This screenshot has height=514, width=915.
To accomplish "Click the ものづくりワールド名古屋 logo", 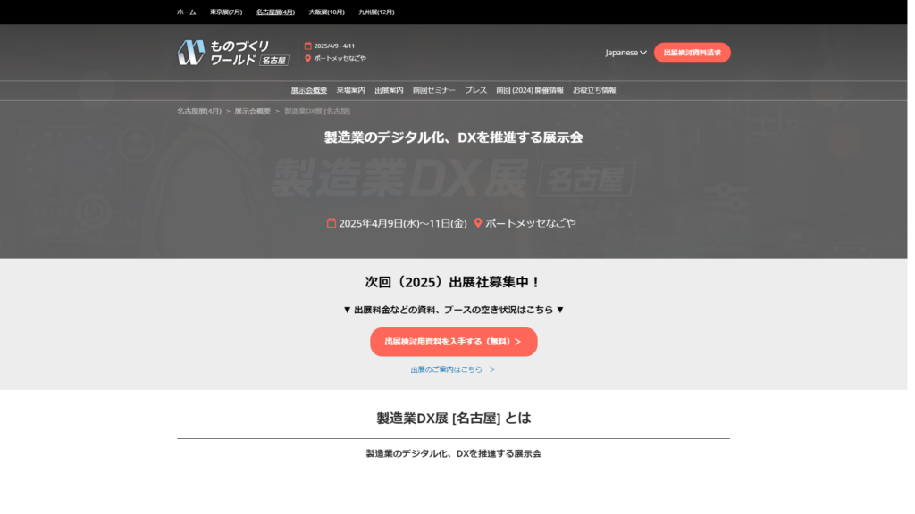I will click(233, 53).
